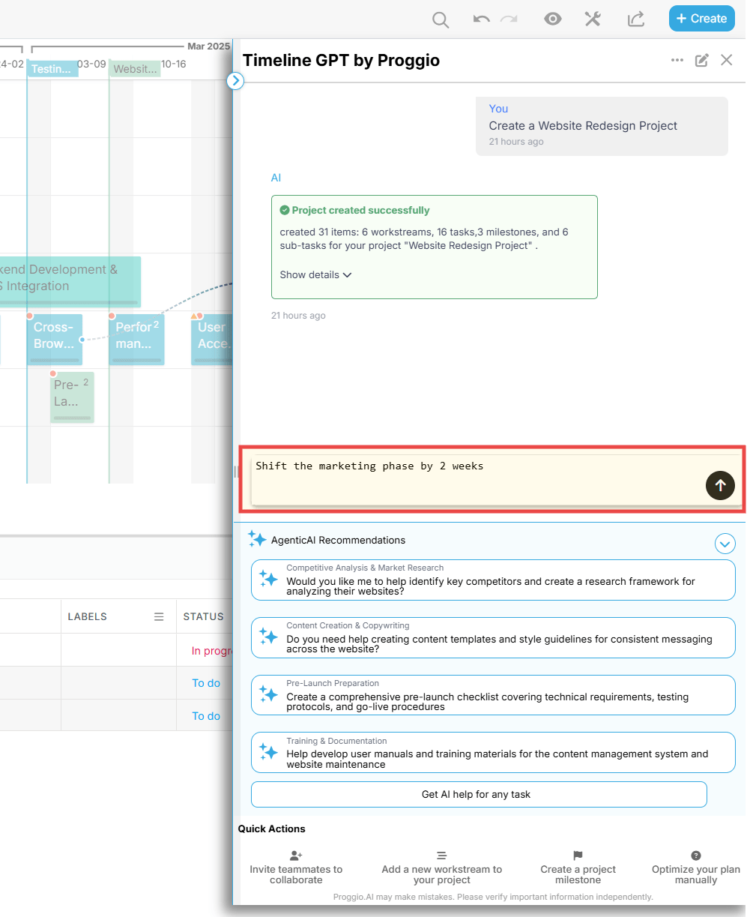747x917 pixels.
Task: Click the second To do status cell
Action: point(206,716)
